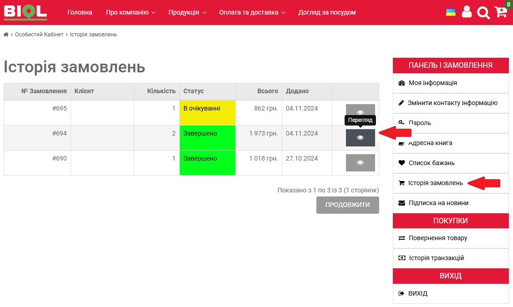
Task: Expand Оплата та доставка dropdown menu
Action: pyautogui.click(x=252, y=12)
